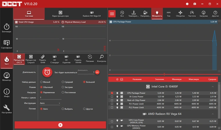Sort by Минимум column header

[x=177, y=79]
